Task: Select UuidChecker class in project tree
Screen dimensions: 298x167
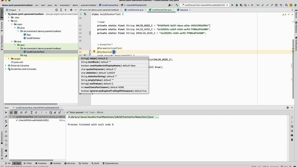Action: pos(33,38)
